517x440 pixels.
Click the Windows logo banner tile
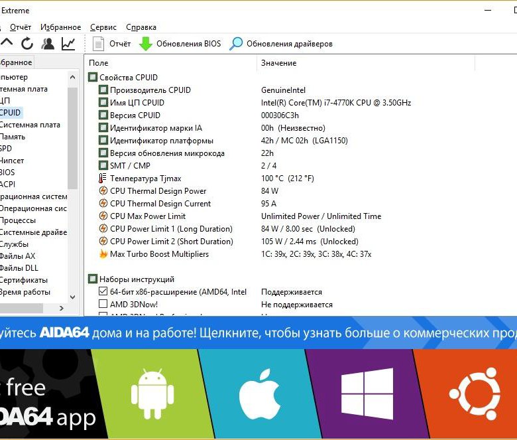[358, 394]
